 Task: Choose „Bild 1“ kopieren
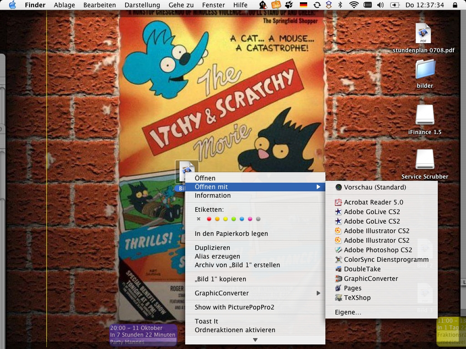(255, 279)
